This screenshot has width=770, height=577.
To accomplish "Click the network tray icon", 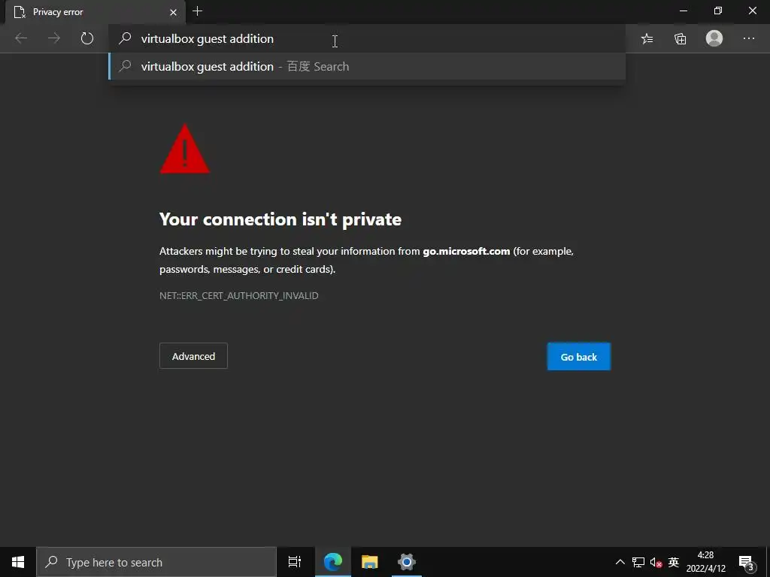I will 638,562.
